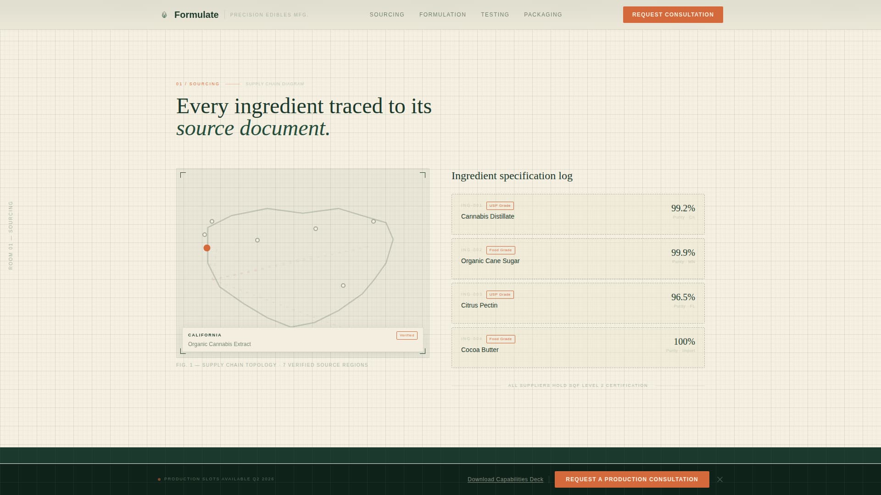Screen dimensions: 881x495
Task: Click the Food Grade tag on Cocoa Butter
Action: pyautogui.click(x=500, y=339)
